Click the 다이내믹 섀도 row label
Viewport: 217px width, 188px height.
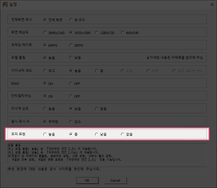(x=21, y=70)
